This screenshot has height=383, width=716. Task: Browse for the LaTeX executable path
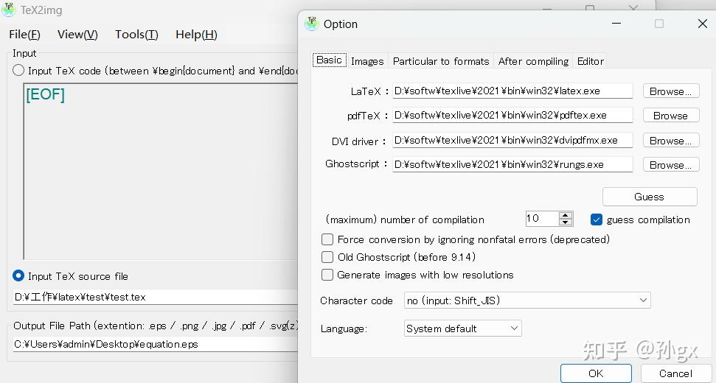tap(670, 91)
